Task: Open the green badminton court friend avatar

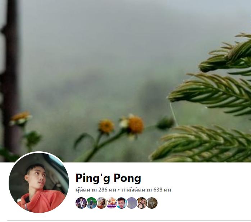Action: click(x=92, y=203)
